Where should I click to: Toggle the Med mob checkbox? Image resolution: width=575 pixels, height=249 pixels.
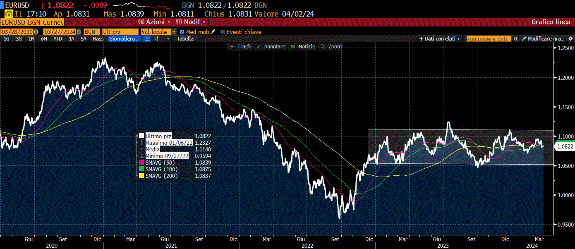click(x=182, y=31)
